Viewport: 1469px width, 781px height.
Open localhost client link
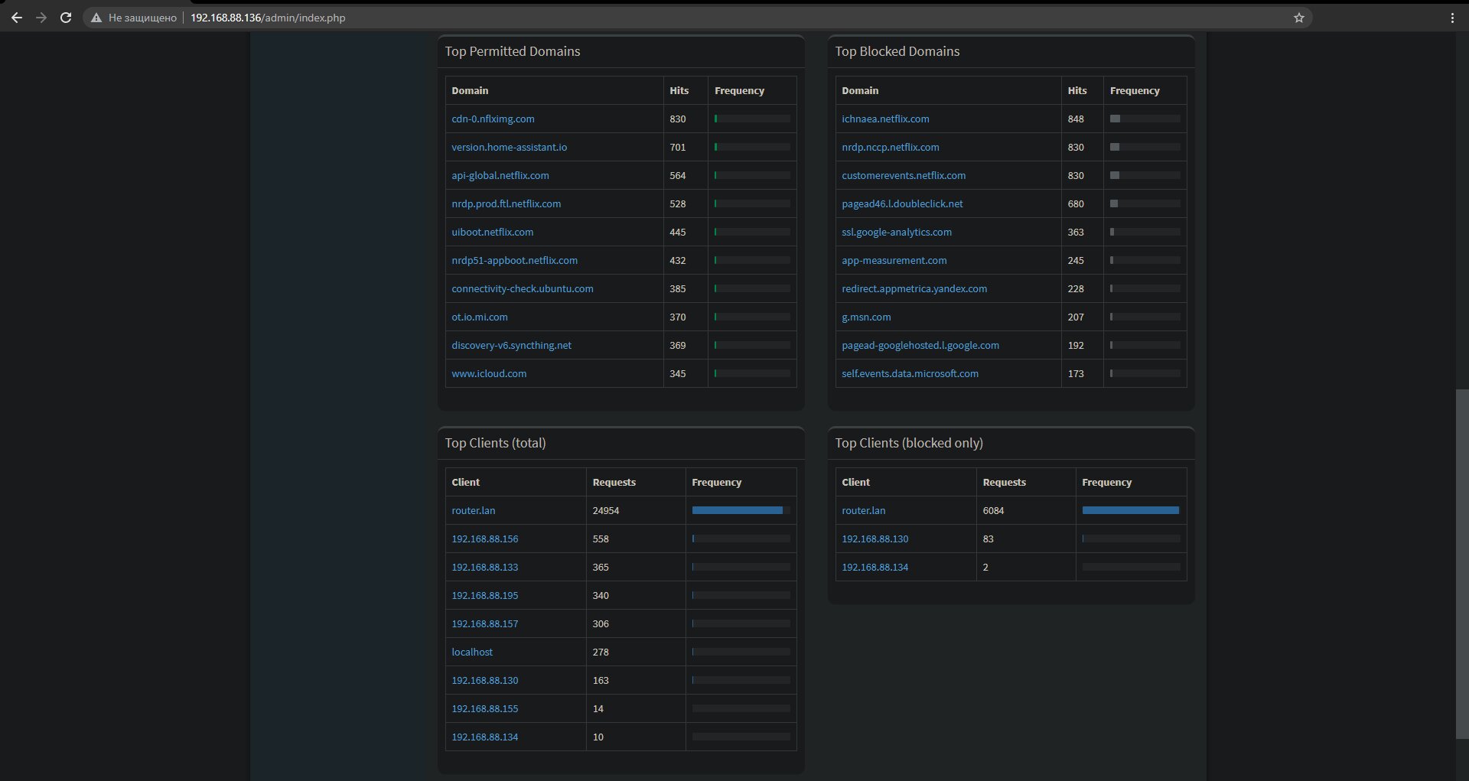pyautogui.click(x=472, y=652)
